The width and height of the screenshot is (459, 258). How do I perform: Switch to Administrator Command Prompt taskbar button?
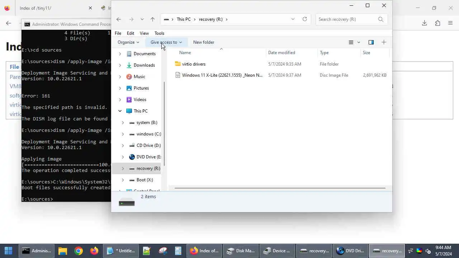(x=37, y=251)
